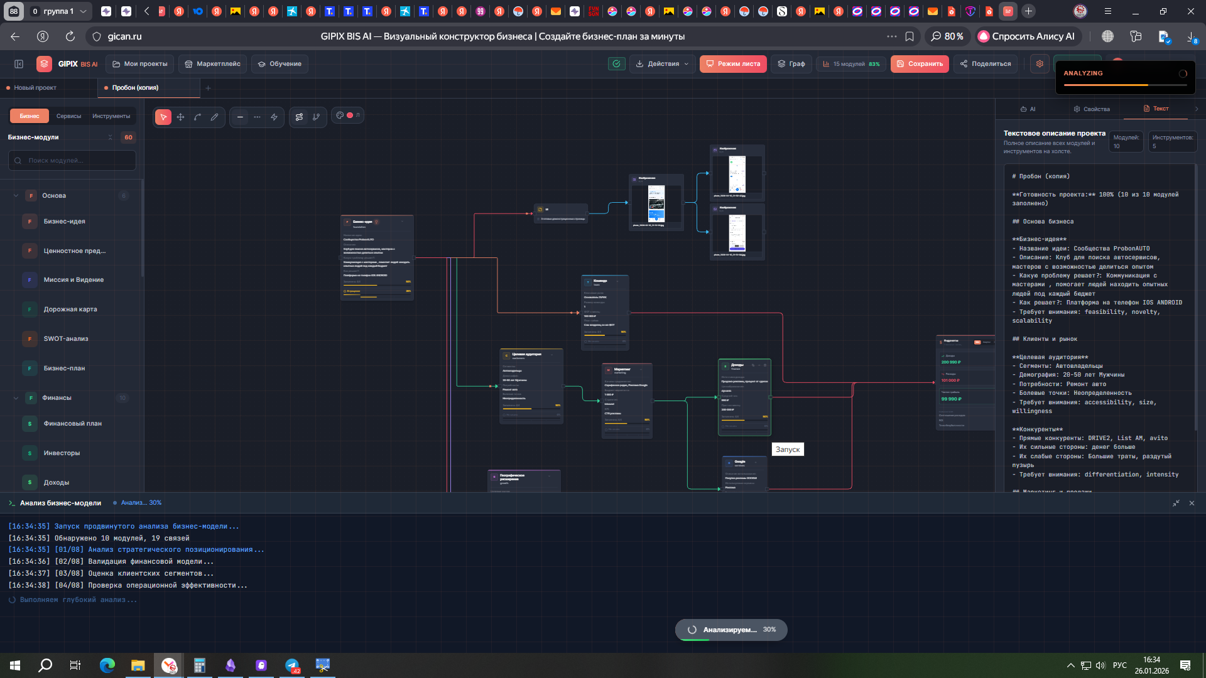Image resolution: width=1206 pixels, height=678 pixels.
Task: Click the module search input field
Action: [72, 161]
